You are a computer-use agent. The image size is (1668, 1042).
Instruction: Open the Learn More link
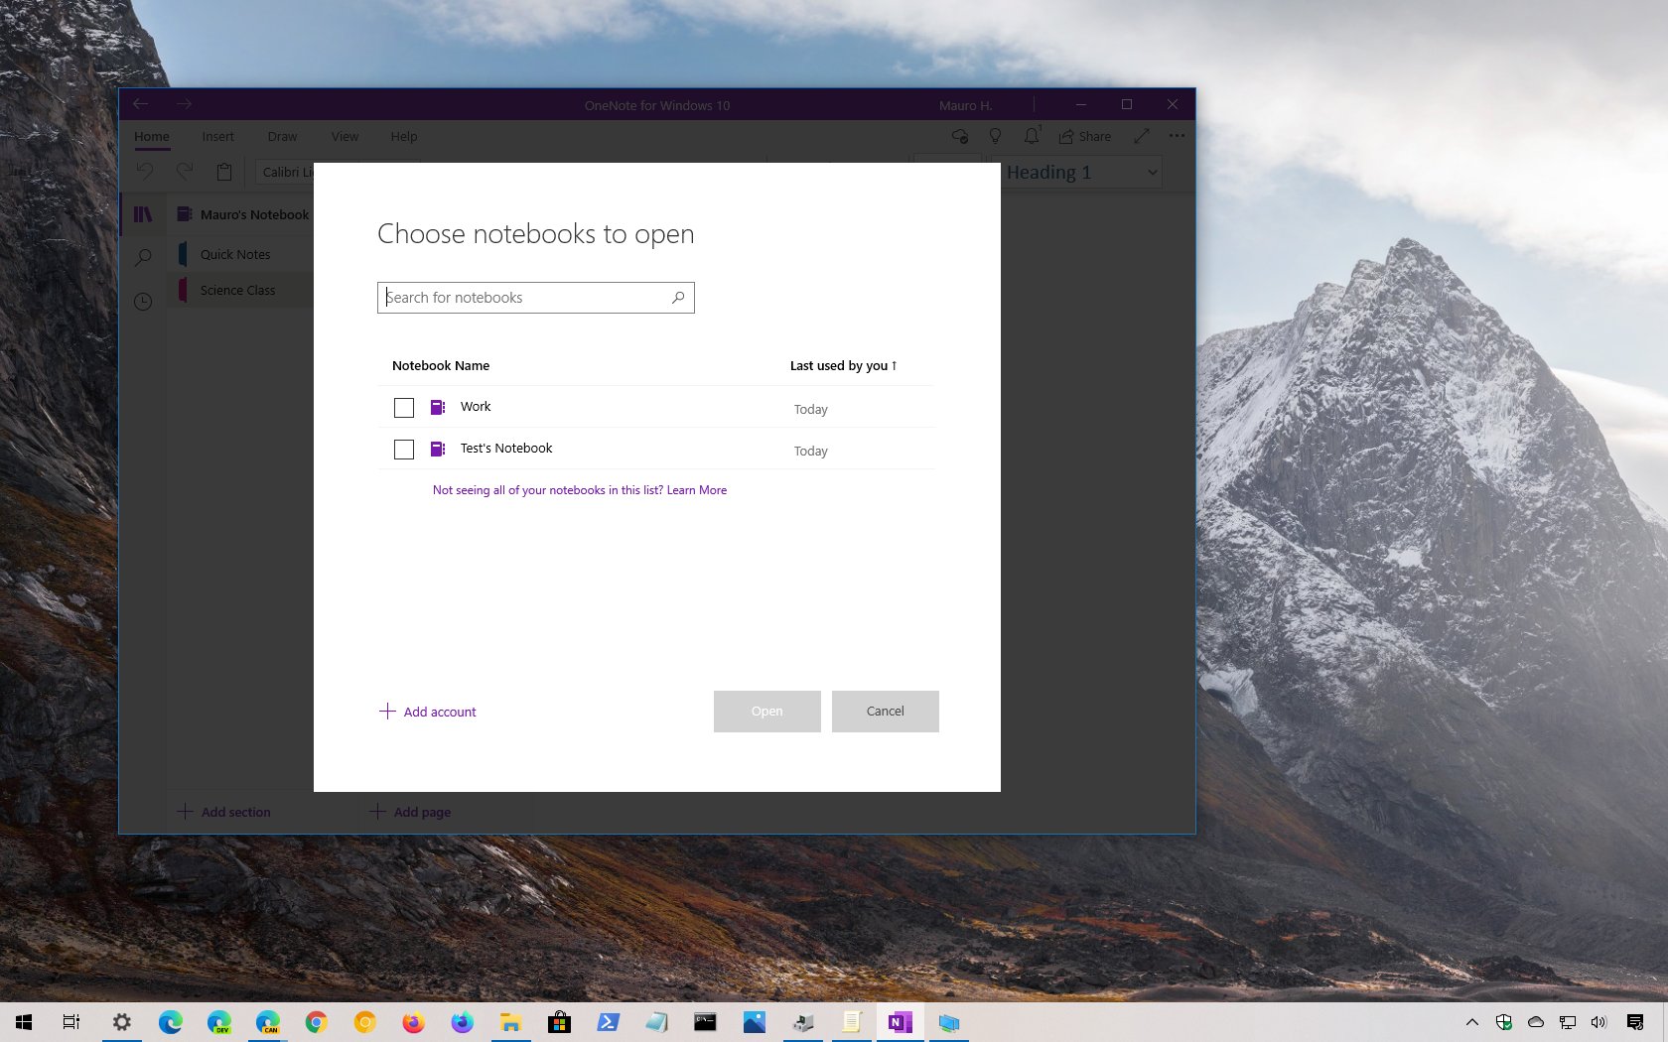point(696,489)
